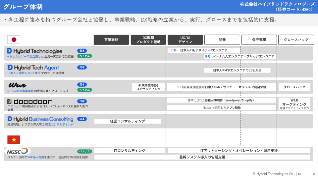This screenshot has height=178, width=318.
Task: Click 標準化された各種WEB制作 bar
Action: 222,100
